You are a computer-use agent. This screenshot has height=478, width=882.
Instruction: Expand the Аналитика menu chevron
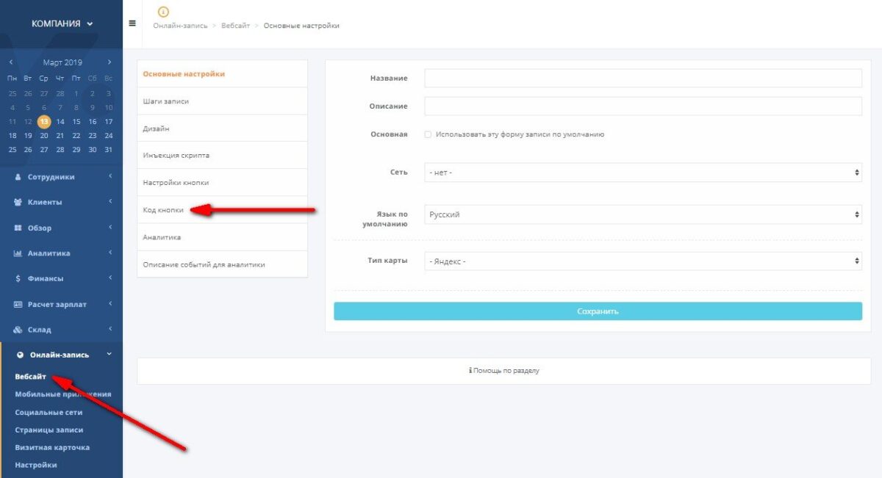click(x=110, y=253)
